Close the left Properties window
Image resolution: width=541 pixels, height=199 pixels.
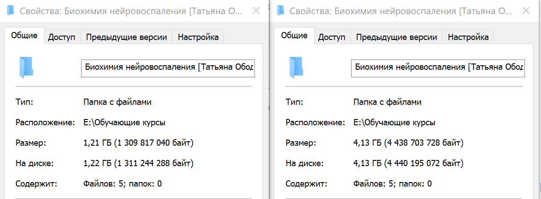[x=256, y=10]
